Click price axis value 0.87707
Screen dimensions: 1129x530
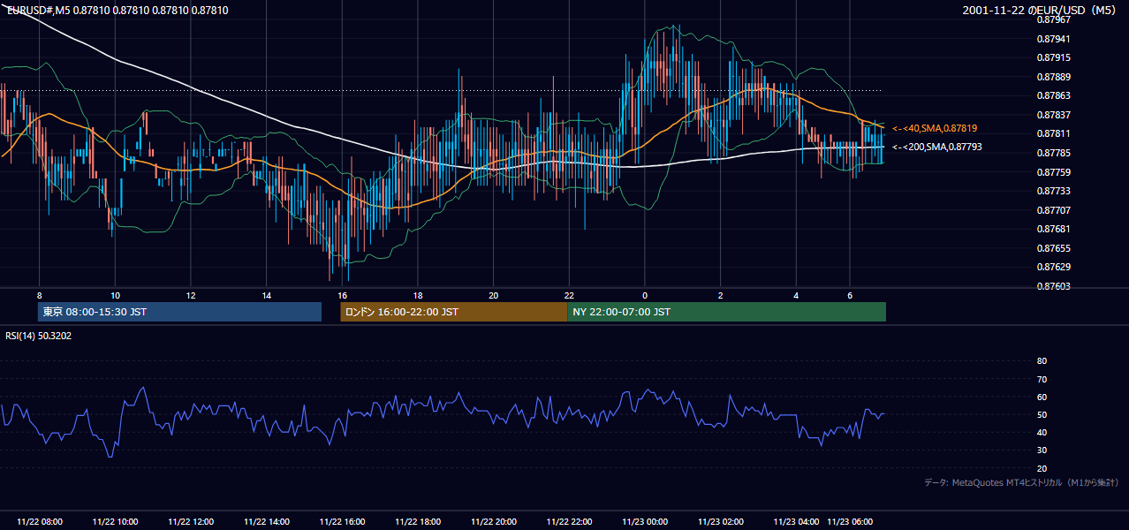tap(1052, 210)
